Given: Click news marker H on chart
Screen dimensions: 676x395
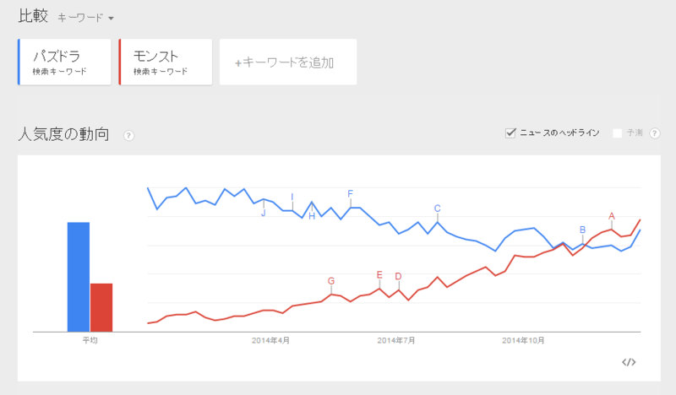Looking at the screenshot, I should point(312,215).
